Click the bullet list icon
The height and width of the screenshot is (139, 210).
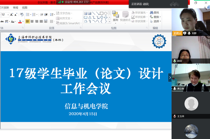coord(28,15)
